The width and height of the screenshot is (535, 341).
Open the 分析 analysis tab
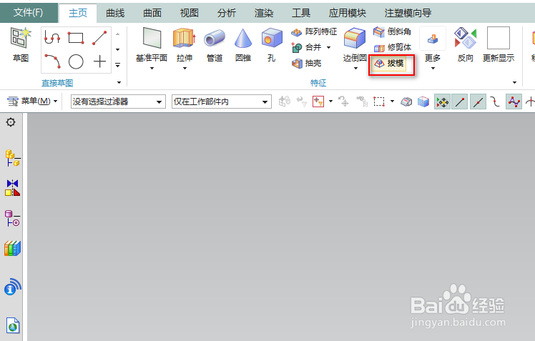click(227, 13)
